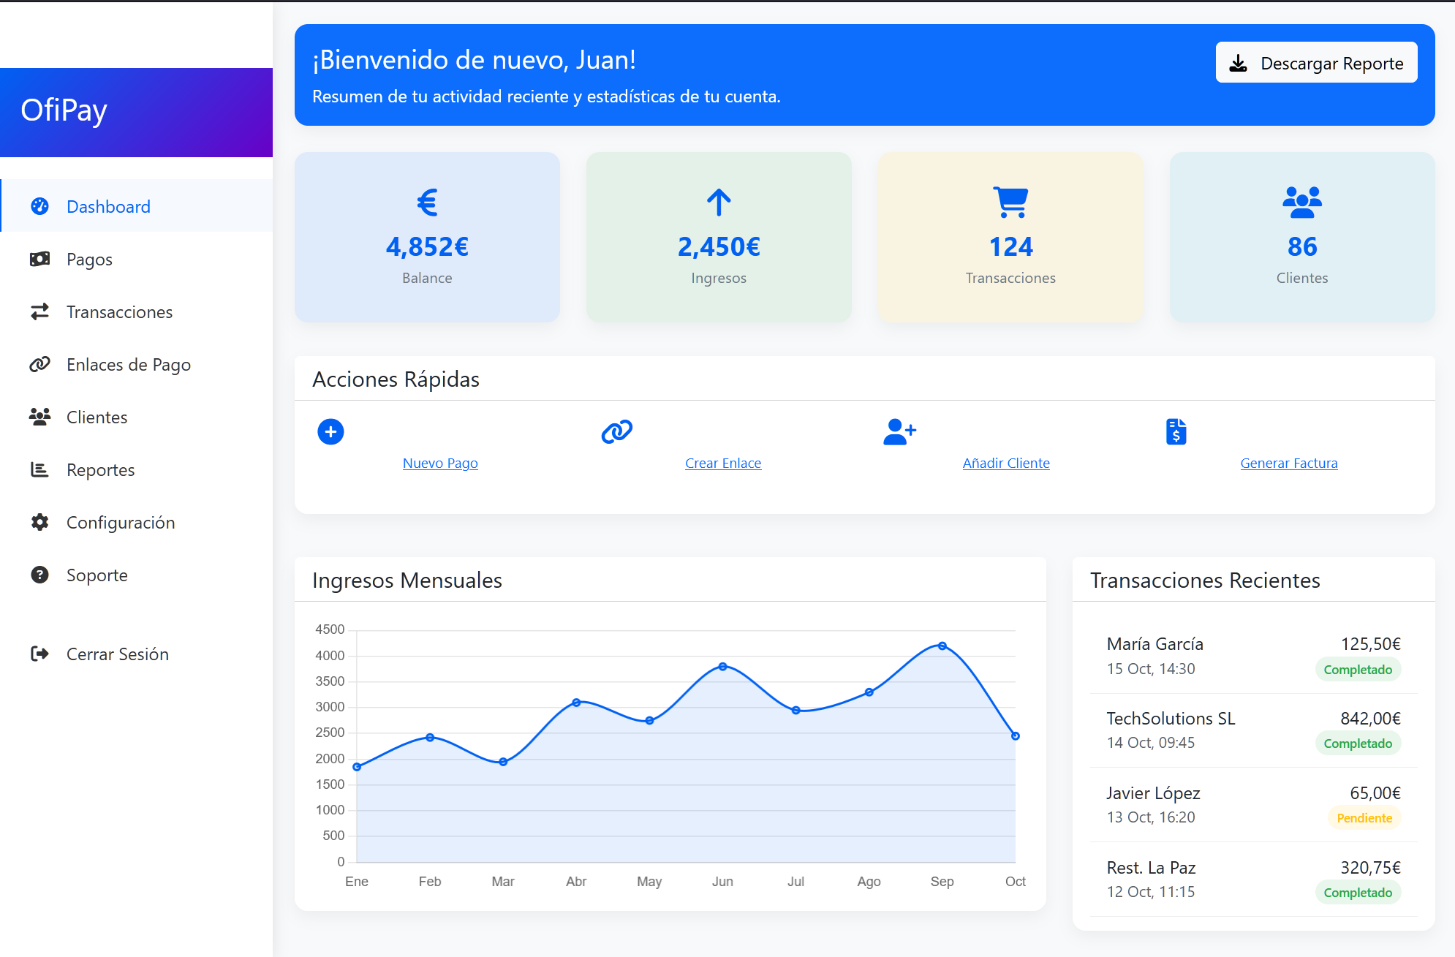The width and height of the screenshot is (1455, 957).
Task: Follow the Generar Factura link
Action: coord(1288,463)
